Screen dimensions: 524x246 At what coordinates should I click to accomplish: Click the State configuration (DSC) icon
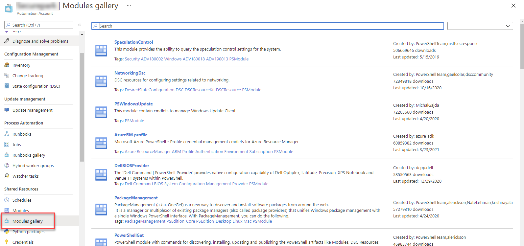point(7,86)
